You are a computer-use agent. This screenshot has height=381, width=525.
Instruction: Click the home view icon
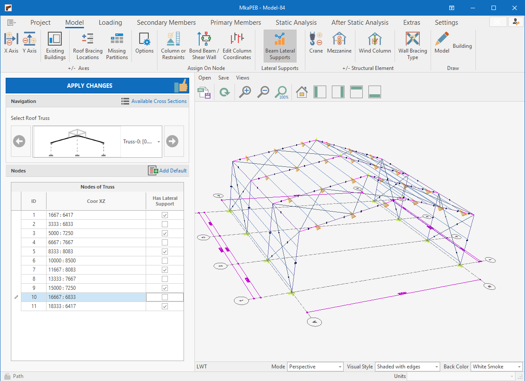[x=301, y=92]
